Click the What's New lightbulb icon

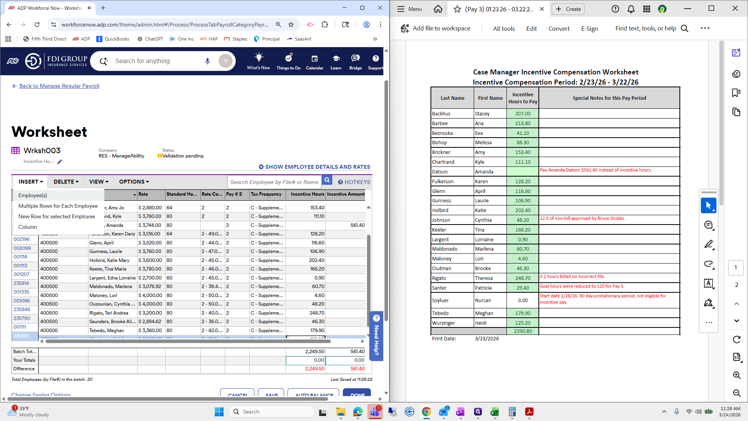coord(258,58)
